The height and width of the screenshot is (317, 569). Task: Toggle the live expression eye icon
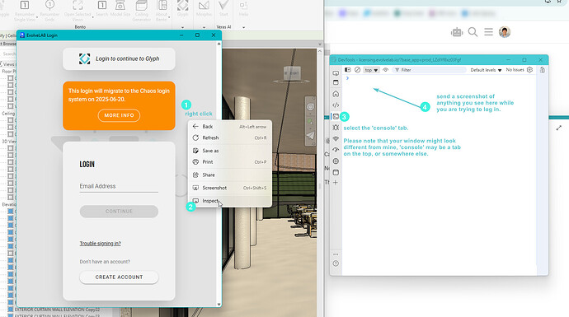[385, 69]
